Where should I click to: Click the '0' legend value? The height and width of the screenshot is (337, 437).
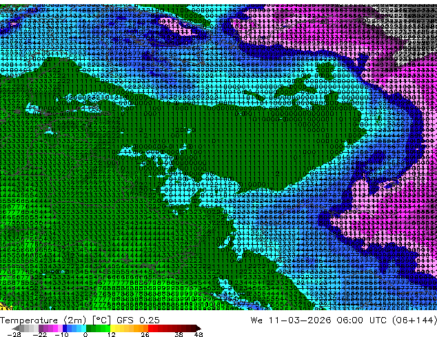pyautogui.click(x=85, y=334)
